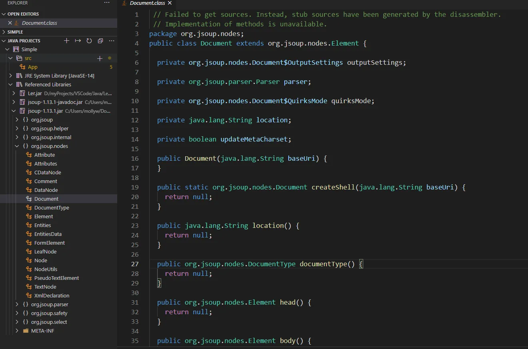Switch to the Document.class editor tab
Screen dimensions: 528x349
[x=147, y=3]
